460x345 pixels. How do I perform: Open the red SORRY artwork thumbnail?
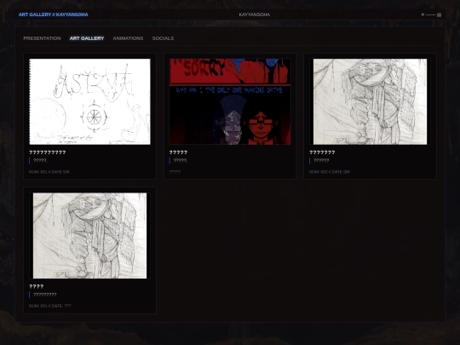point(230,101)
